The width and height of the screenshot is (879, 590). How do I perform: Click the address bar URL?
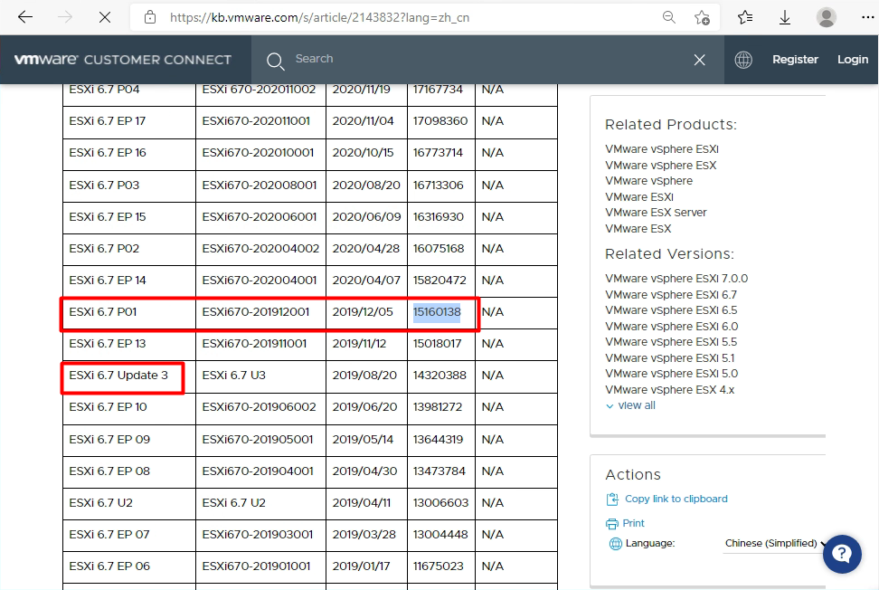pos(319,17)
